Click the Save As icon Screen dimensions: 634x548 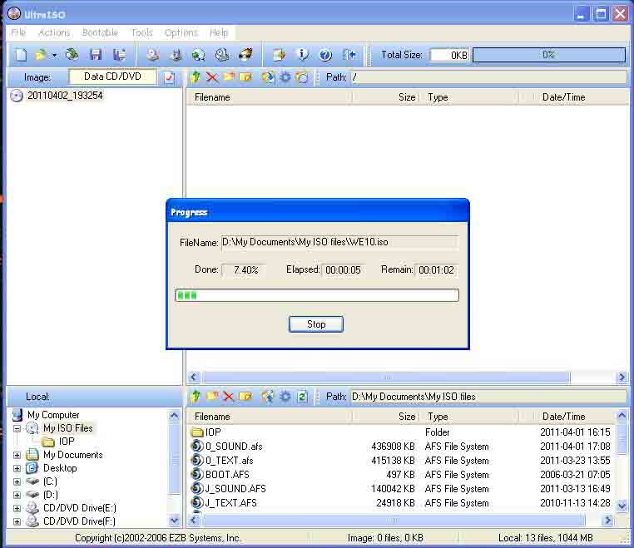(x=119, y=55)
